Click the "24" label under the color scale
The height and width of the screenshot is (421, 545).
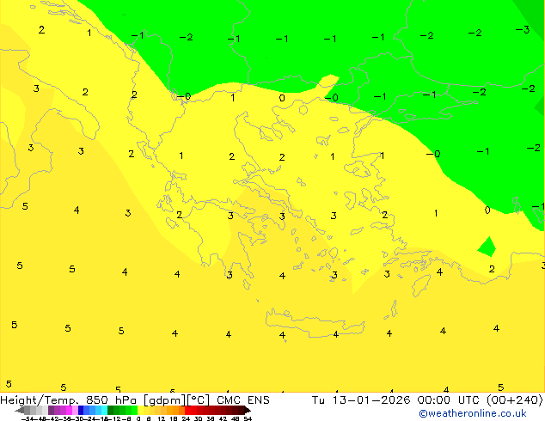point(186,419)
